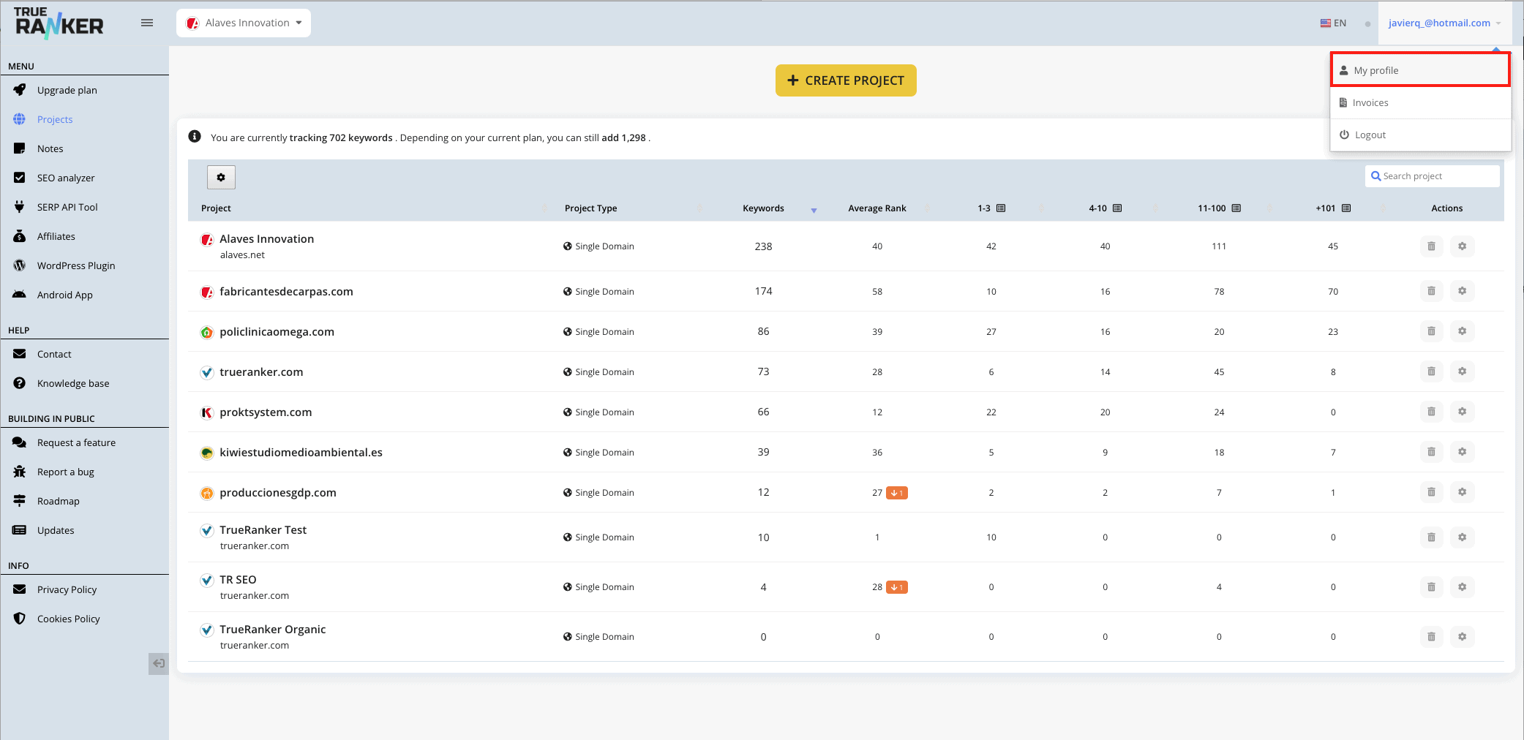Focus the Search project field
This screenshot has width=1524, height=740.
coord(1432,176)
